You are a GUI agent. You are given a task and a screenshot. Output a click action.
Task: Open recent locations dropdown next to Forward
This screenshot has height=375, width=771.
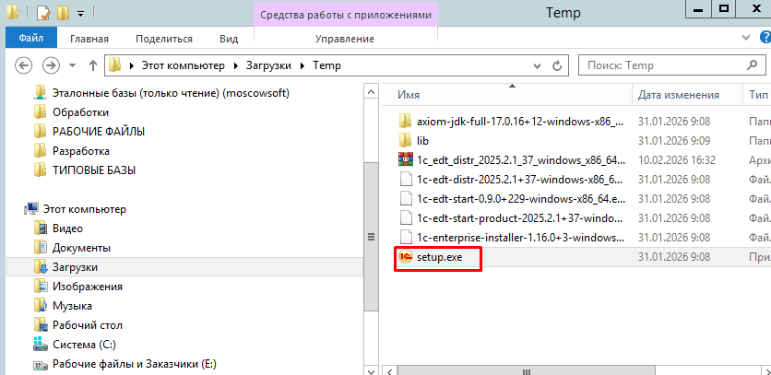point(72,66)
